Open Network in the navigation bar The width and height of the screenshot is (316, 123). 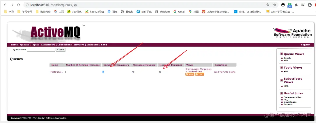[79, 45]
